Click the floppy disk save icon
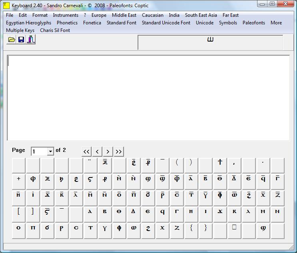Viewport: 297px width, 253px height. click(21, 40)
